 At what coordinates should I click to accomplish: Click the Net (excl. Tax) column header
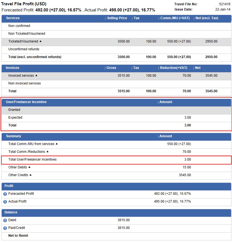(207, 18)
